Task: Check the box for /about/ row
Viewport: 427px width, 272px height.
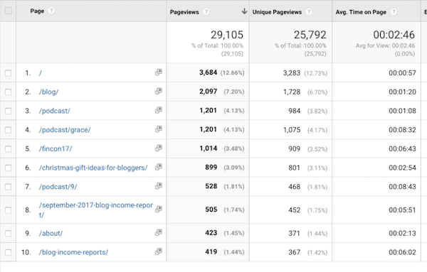Action: point(8,234)
